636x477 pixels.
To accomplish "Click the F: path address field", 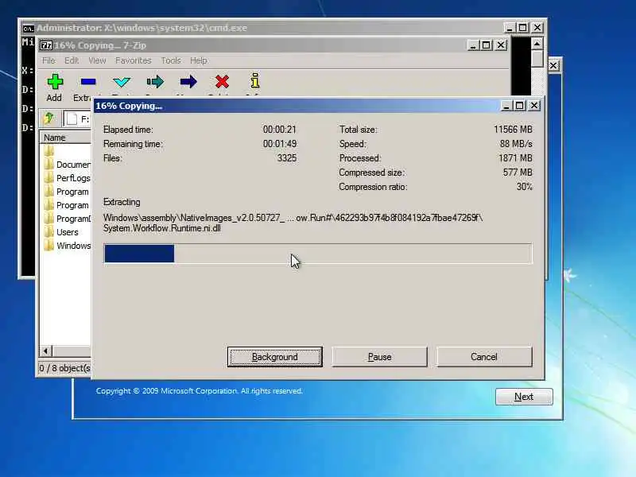I will [x=77, y=118].
